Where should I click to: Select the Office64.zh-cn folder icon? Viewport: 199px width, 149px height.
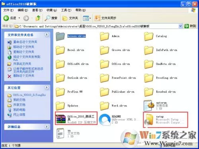coord(60,64)
